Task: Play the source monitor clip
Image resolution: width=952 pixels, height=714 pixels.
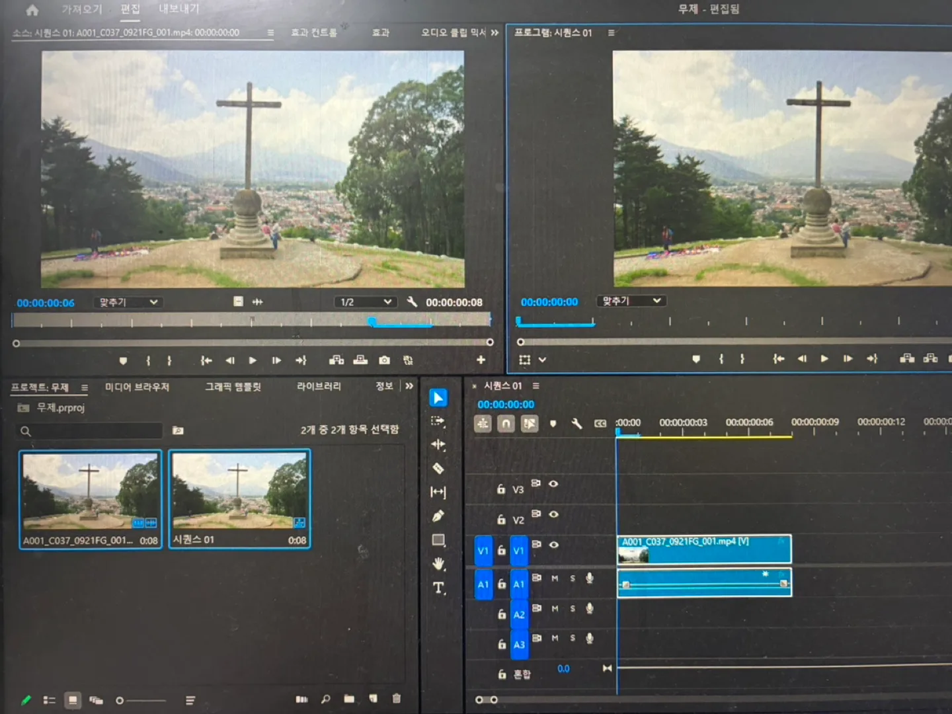Action: pos(252,360)
